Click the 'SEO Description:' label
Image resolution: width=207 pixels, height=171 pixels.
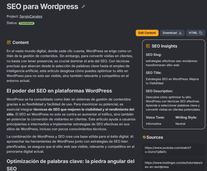(159, 91)
